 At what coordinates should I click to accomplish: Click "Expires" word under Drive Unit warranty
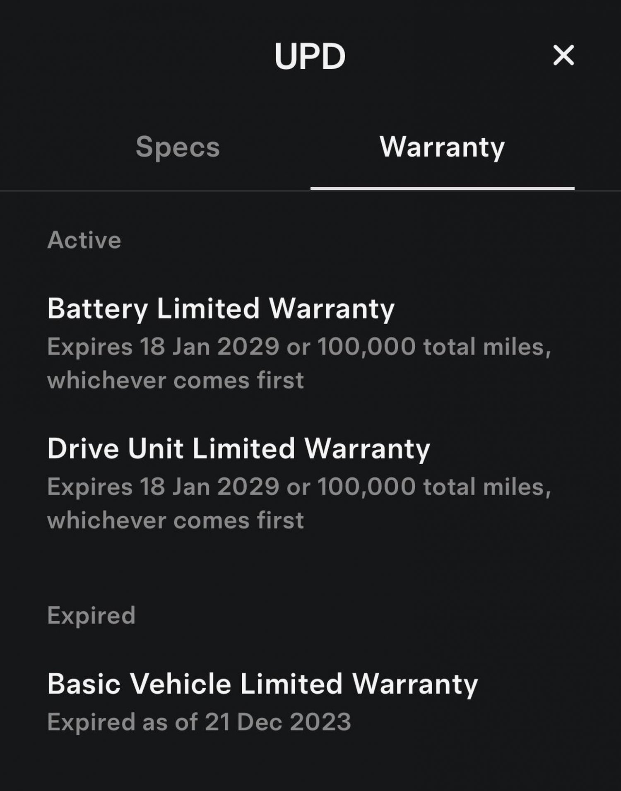tap(89, 486)
